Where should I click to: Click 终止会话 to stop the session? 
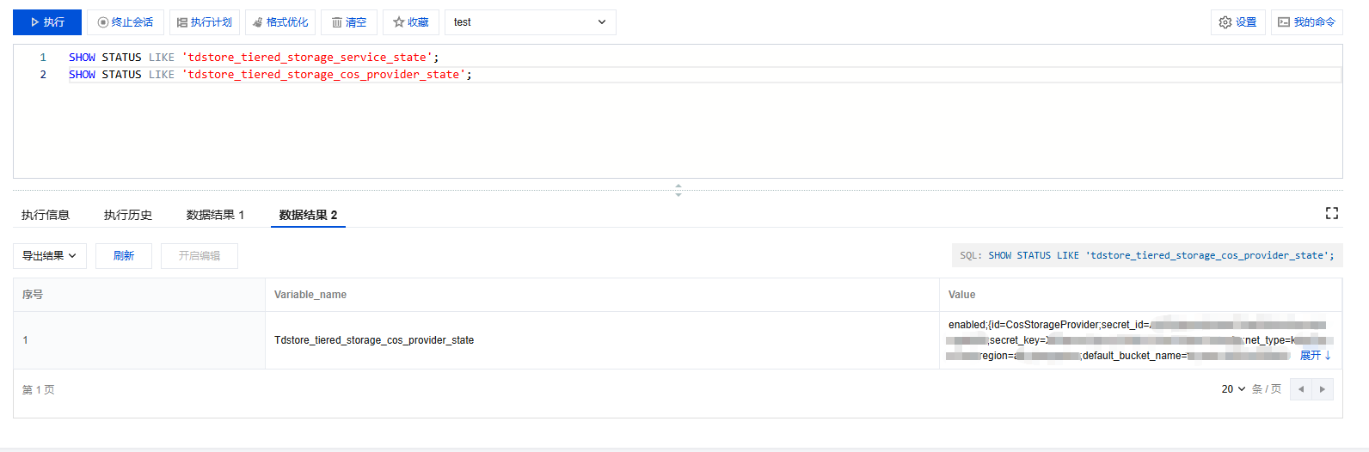point(126,22)
